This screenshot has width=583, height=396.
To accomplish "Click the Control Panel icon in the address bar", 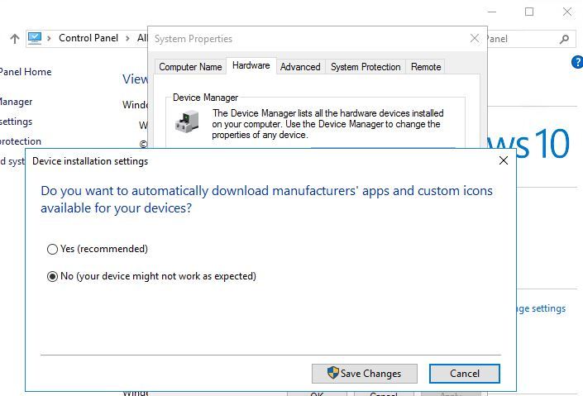I will point(35,38).
